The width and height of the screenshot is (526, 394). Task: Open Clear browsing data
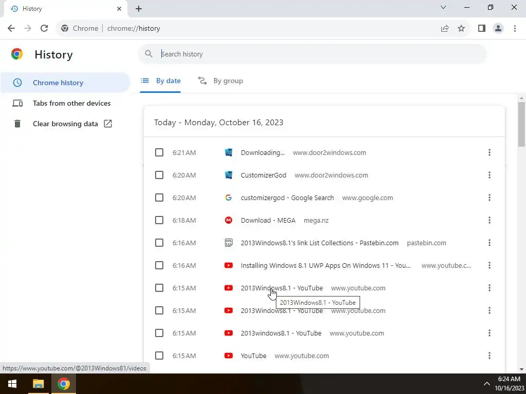click(65, 124)
